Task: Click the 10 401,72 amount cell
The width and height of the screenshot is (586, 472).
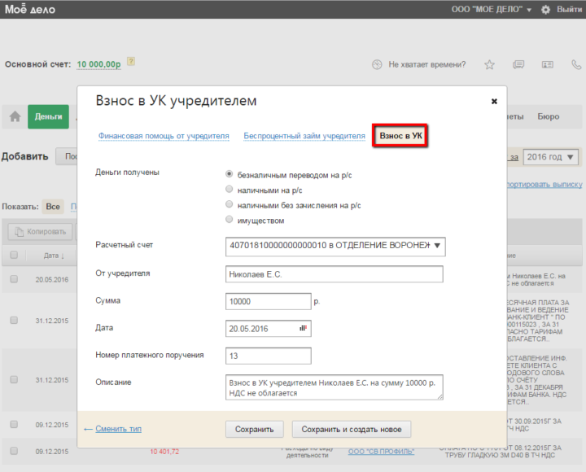Action: (x=164, y=452)
